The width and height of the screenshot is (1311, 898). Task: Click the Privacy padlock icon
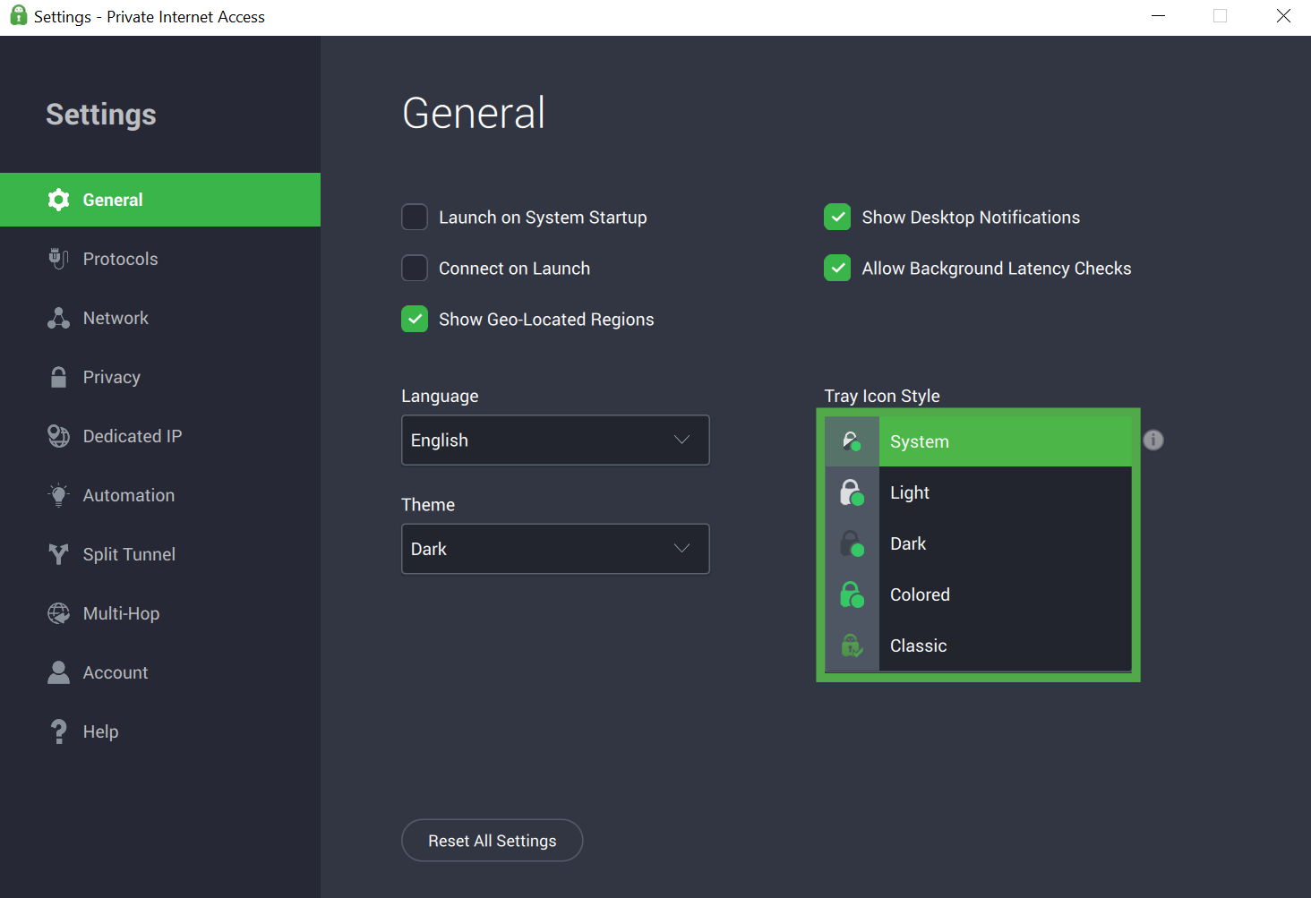58,377
